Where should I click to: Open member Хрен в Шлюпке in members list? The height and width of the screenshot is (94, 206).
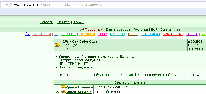(x=79, y=87)
